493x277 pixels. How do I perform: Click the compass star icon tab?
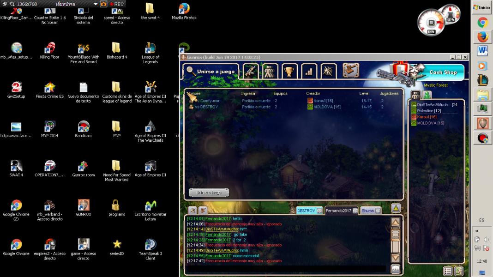[x=328, y=72]
